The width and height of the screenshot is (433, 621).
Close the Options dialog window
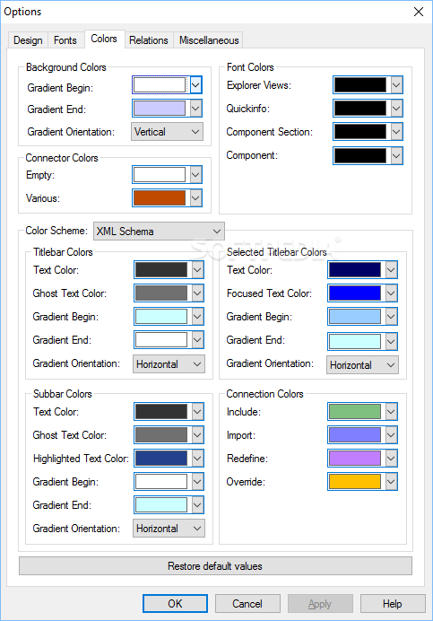[419, 12]
